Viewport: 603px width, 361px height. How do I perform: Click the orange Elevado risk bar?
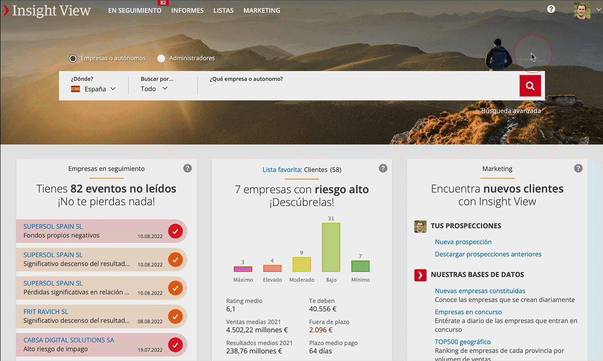point(272,268)
